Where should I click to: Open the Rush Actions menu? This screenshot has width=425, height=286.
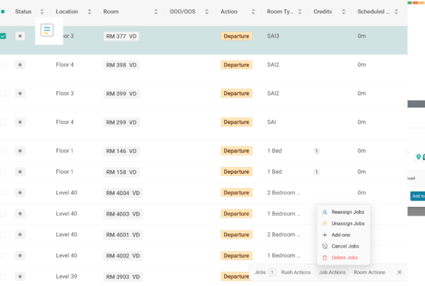tap(296, 272)
